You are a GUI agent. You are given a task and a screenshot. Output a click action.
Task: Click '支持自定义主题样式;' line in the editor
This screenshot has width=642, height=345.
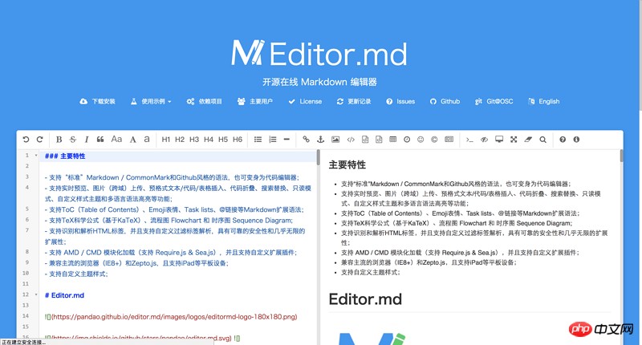[76, 274]
